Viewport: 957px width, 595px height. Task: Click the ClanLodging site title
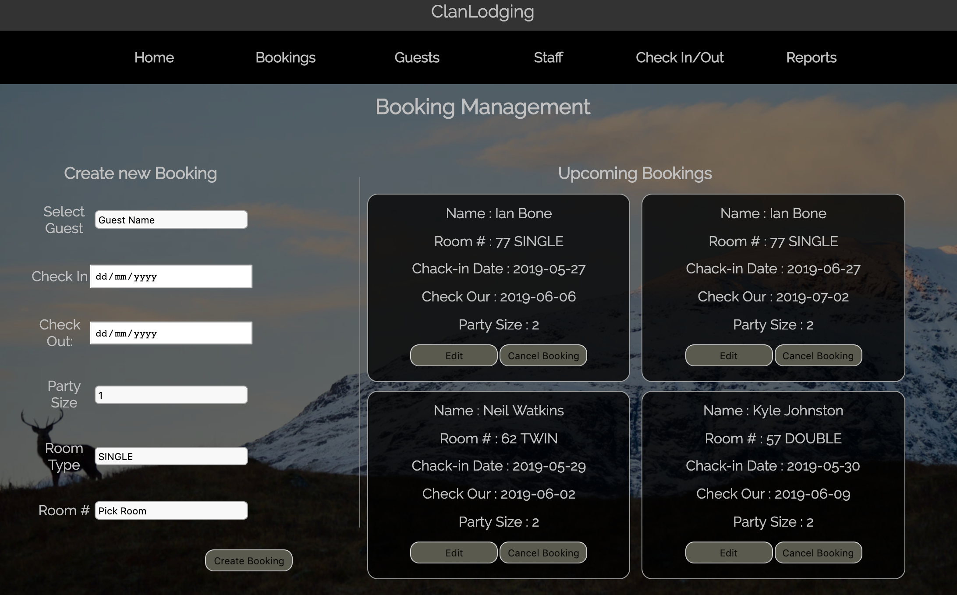point(482,12)
